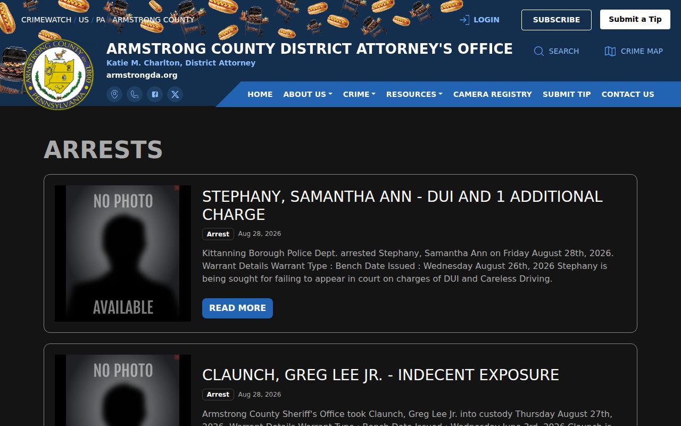Click the phone icon in header

click(x=135, y=94)
